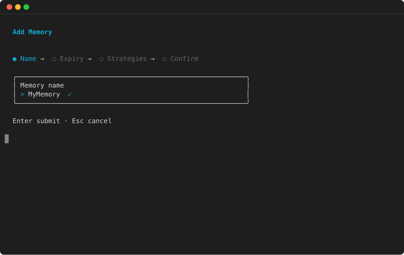The height and width of the screenshot is (255, 404).
Task: Click the terminal cursor block below the hints
Action: (6, 138)
